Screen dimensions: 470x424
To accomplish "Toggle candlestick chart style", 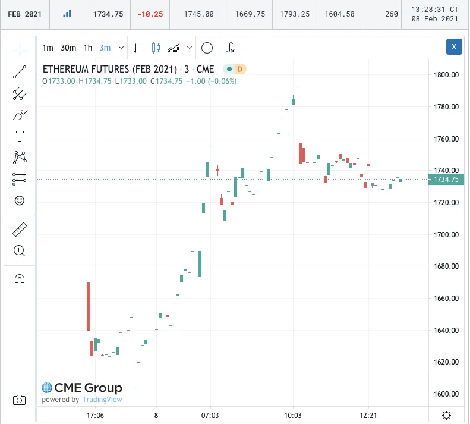I will click(156, 48).
